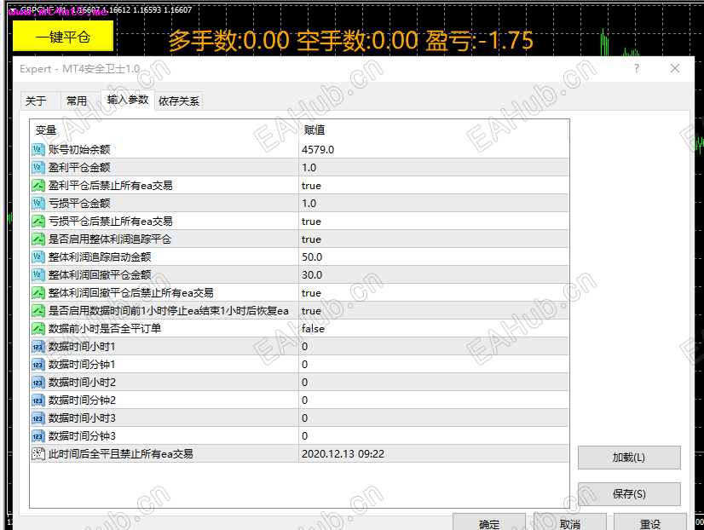Switch to the 常用 tab
The image size is (704, 530).
tap(77, 100)
